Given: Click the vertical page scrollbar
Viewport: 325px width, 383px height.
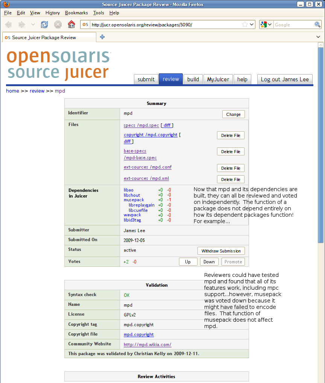Looking at the screenshot, I should (320, 150).
